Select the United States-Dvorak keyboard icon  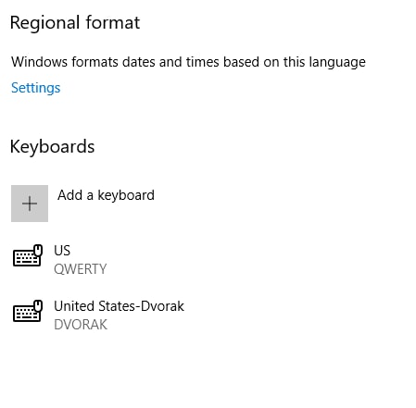point(28,311)
